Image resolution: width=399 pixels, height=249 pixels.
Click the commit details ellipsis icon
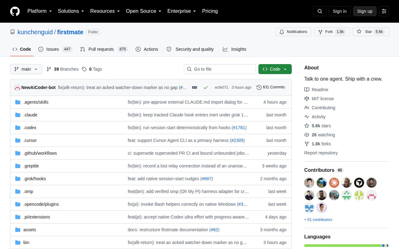195,87
